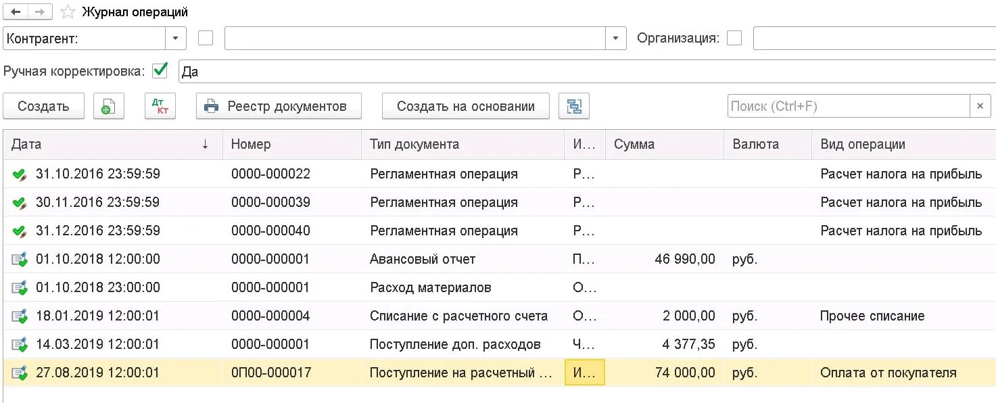
Task: Click the Тип документа column header
Action: [463, 144]
